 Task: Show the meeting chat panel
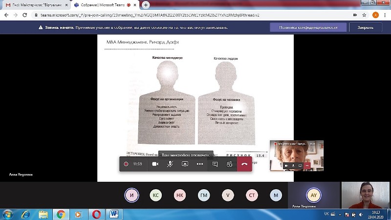pos(215,164)
